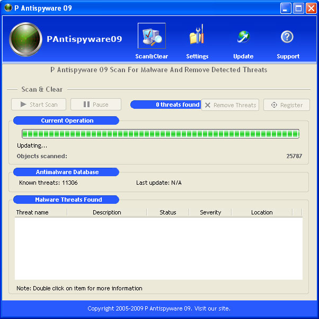Sort by Status column header
The image size is (319, 319).
point(167,212)
